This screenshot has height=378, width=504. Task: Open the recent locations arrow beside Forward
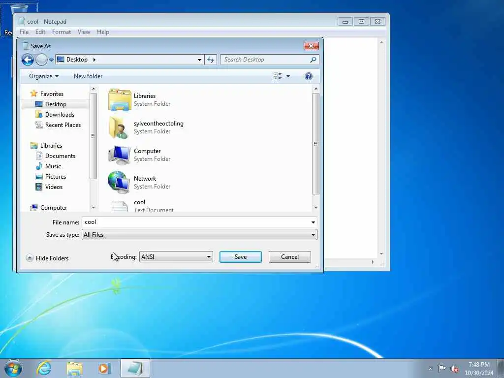pyautogui.click(x=51, y=60)
